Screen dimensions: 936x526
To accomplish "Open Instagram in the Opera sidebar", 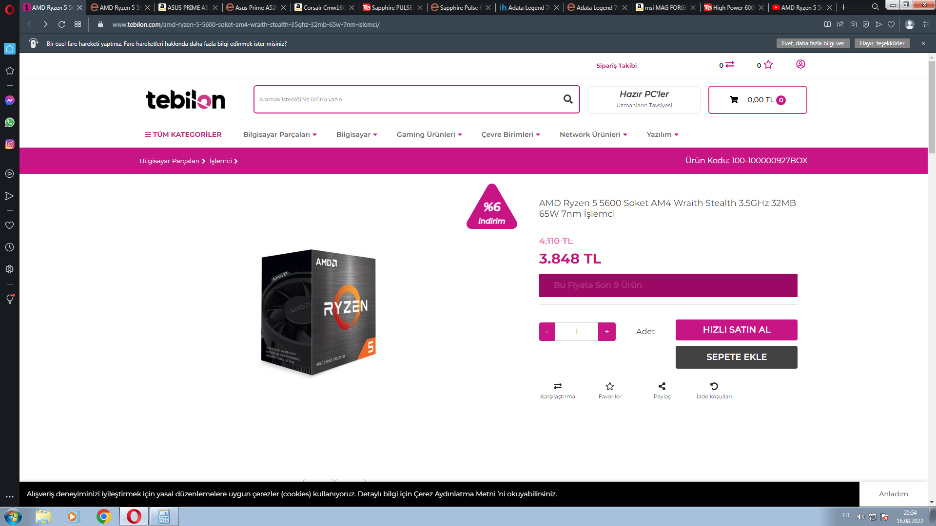I will coord(10,144).
